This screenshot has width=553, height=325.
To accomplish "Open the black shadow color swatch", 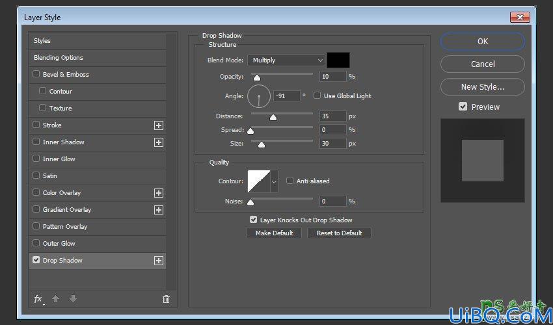I will point(338,60).
